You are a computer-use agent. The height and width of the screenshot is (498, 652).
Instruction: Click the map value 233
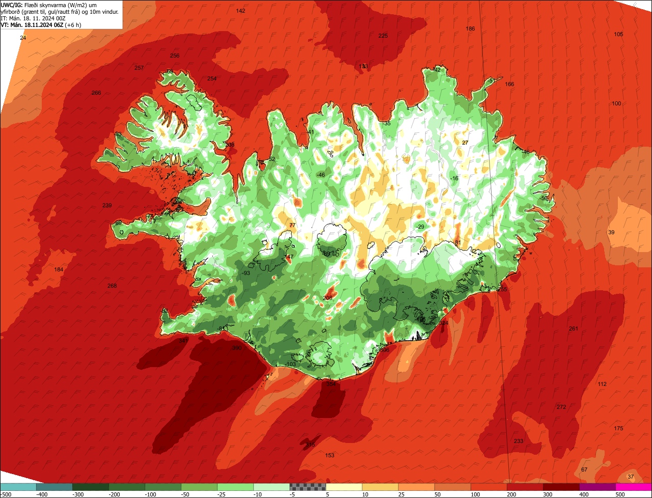click(x=519, y=441)
